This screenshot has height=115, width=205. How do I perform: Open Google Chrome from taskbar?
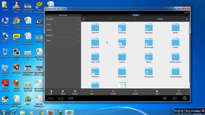pos(41,112)
